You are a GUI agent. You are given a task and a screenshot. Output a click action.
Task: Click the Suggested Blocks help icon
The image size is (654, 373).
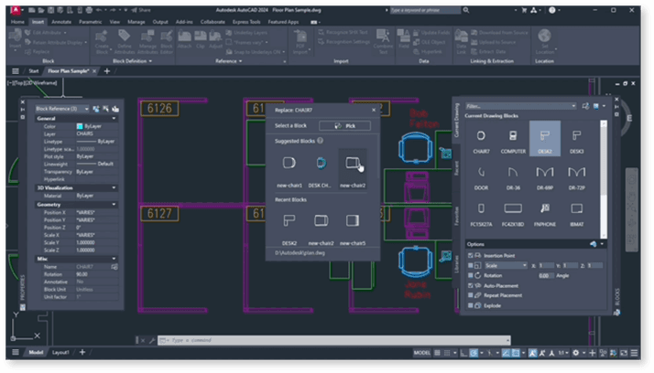coord(320,141)
